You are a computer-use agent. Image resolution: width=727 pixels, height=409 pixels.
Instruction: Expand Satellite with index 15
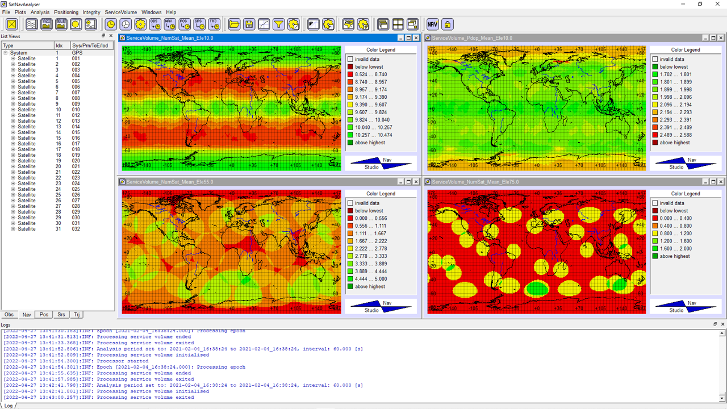(13, 138)
